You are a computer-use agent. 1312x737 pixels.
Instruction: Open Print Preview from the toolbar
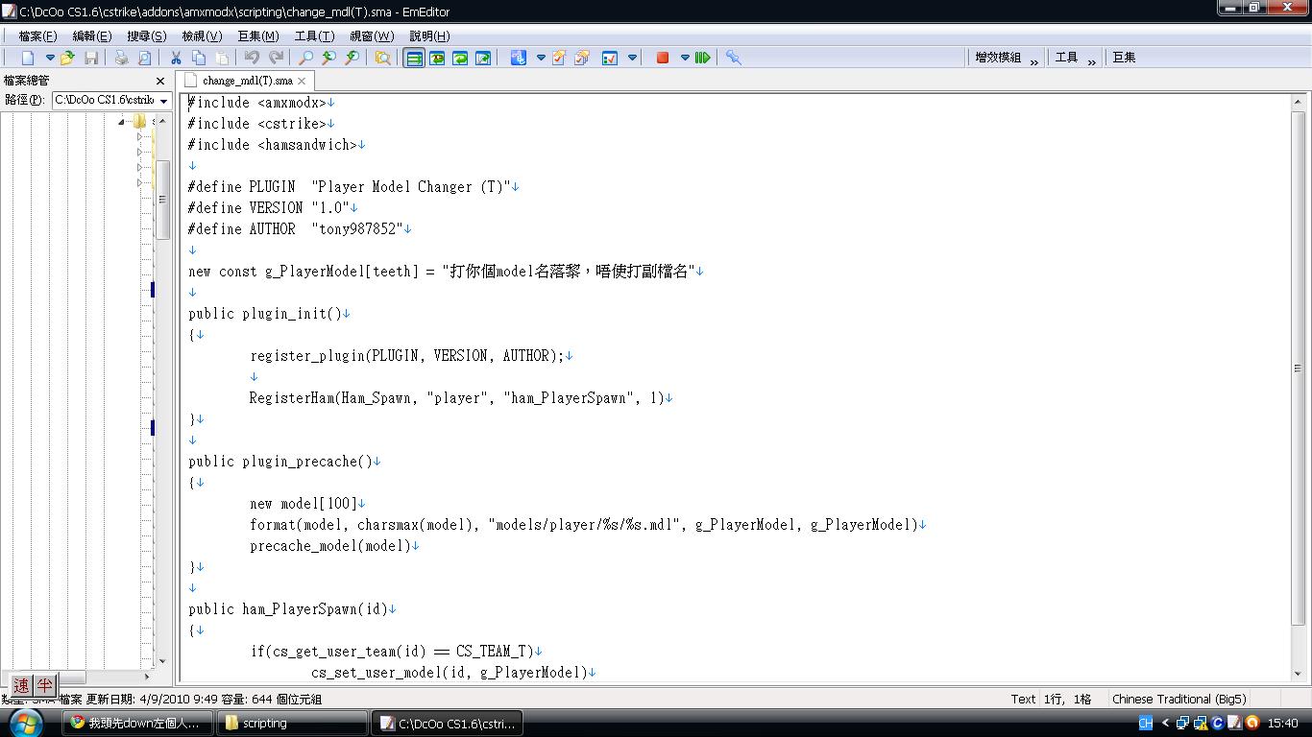click(145, 58)
